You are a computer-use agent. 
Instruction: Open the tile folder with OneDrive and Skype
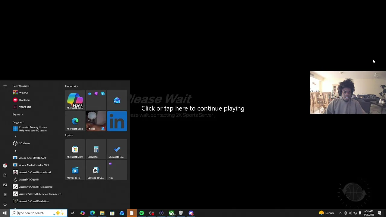(96, 100)
